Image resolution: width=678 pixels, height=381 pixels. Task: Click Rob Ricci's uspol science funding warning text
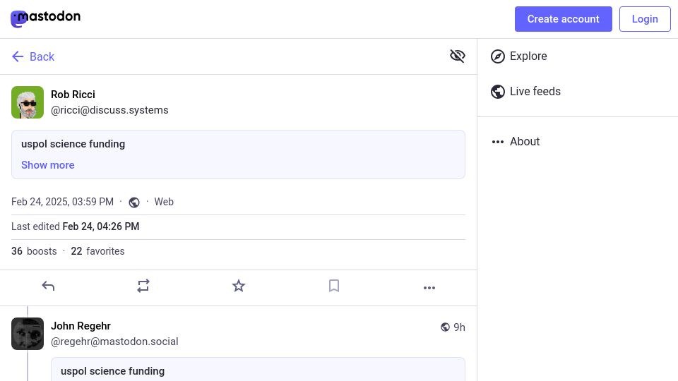[73, 144]
